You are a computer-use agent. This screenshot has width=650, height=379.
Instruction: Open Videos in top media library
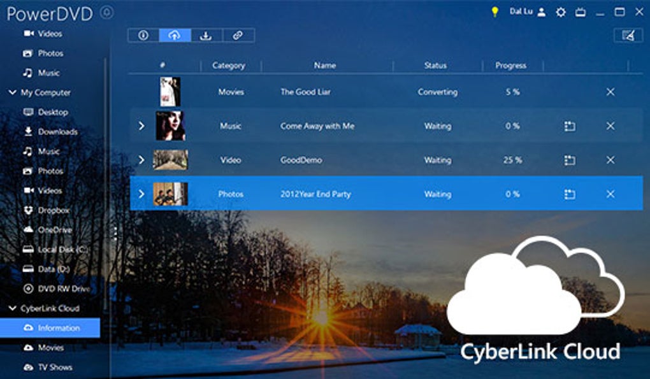(43, 34)
